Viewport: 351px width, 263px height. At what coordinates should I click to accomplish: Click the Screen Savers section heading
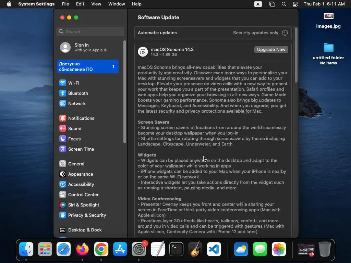pos(153,122)
